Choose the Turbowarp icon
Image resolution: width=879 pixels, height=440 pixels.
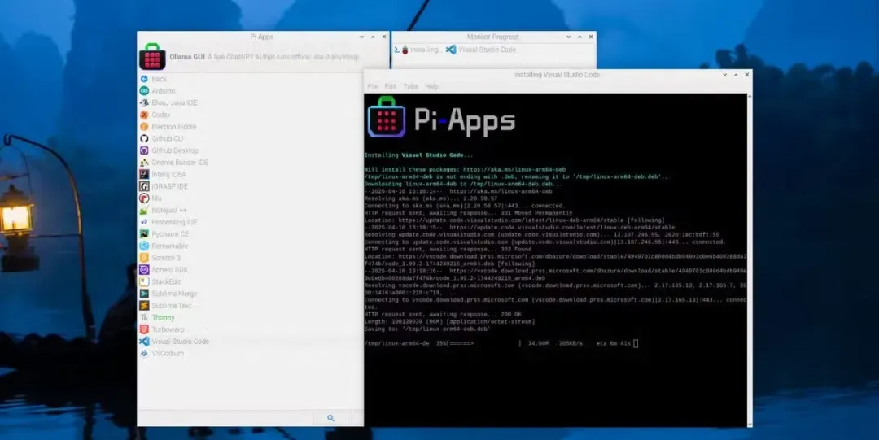(144, 329)
